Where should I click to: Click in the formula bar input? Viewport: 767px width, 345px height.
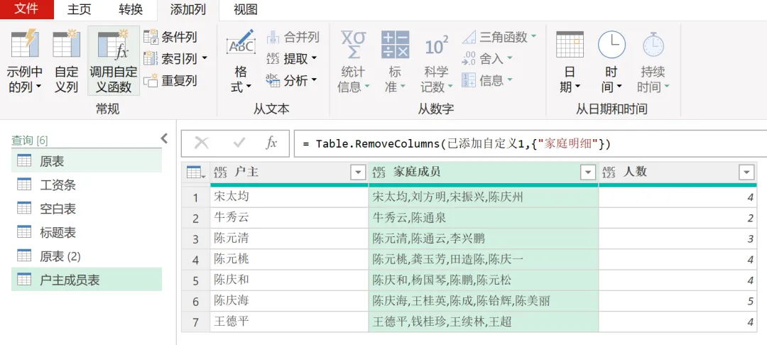[x=526, y=143]
